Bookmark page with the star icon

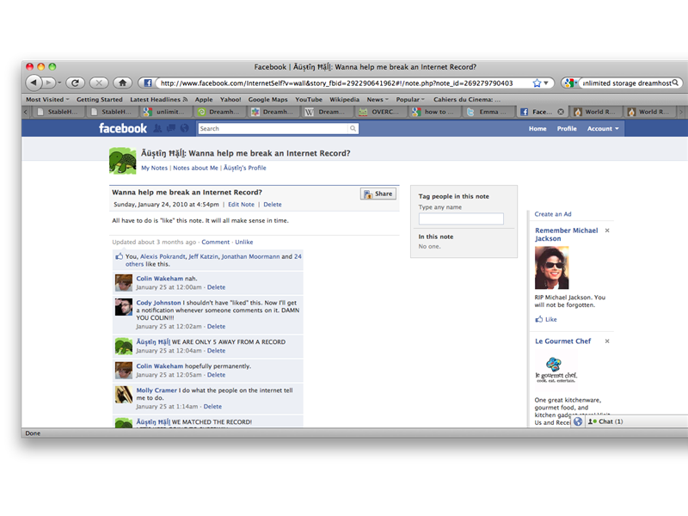(x=537, y=83)
